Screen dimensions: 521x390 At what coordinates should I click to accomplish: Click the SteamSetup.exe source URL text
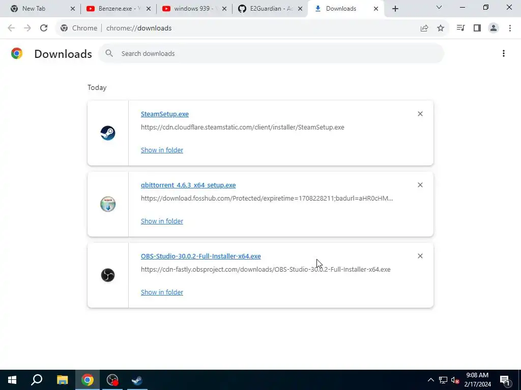(243, 127)
